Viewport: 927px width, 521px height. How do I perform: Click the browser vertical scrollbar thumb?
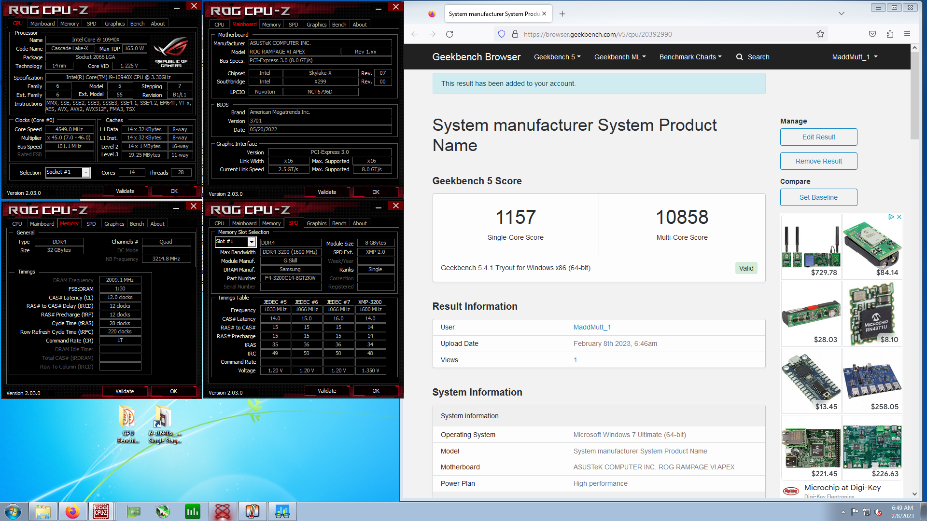[914, 96]
